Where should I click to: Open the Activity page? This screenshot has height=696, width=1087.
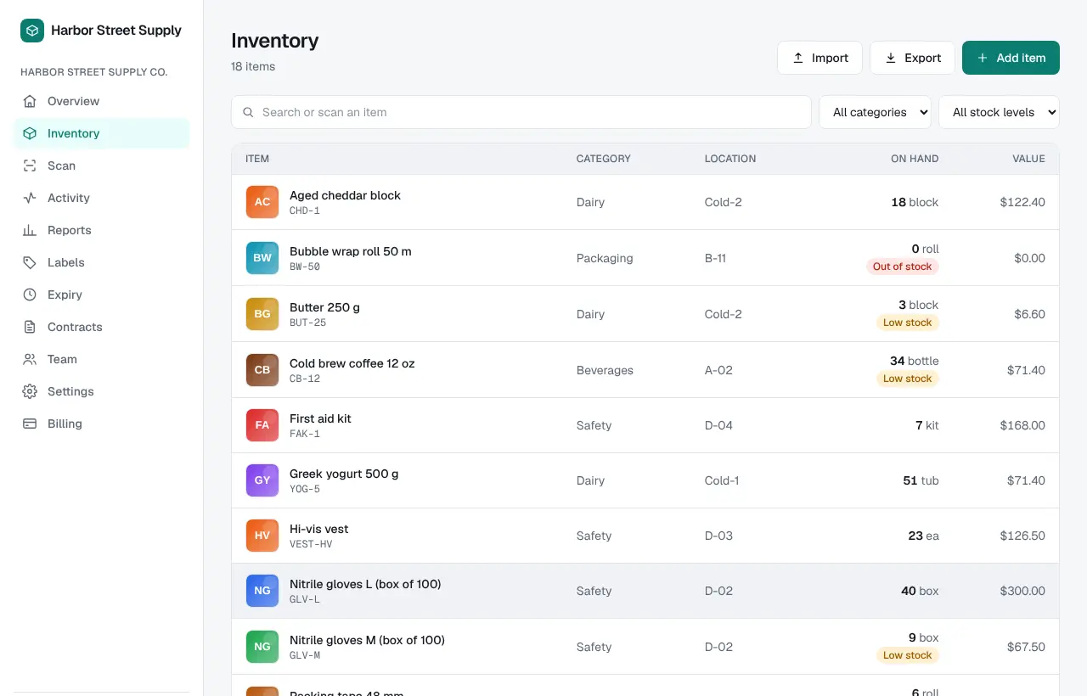coord(102,198)
